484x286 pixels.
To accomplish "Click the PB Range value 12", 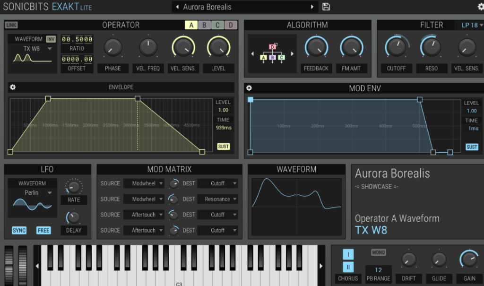I will [379, 270].
